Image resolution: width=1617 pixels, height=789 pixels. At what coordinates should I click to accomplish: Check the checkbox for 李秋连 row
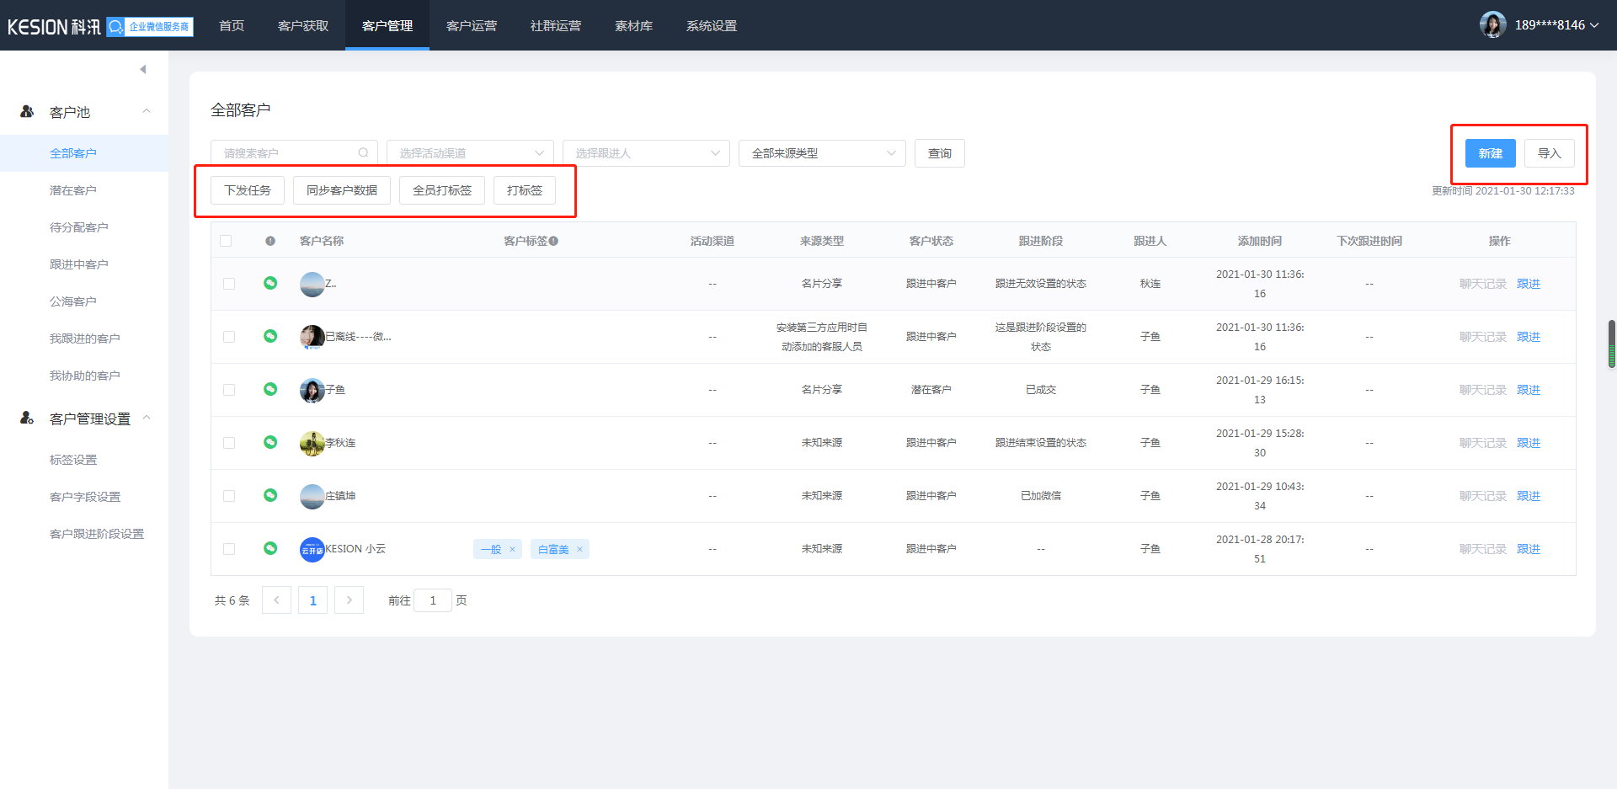(229, 443)
